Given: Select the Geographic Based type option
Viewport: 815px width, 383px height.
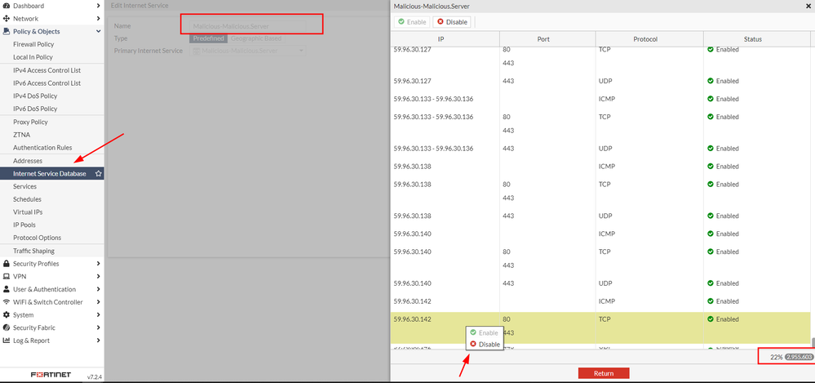Looking at the screenshot, I should pyautogui.click(x=256, y=38).
